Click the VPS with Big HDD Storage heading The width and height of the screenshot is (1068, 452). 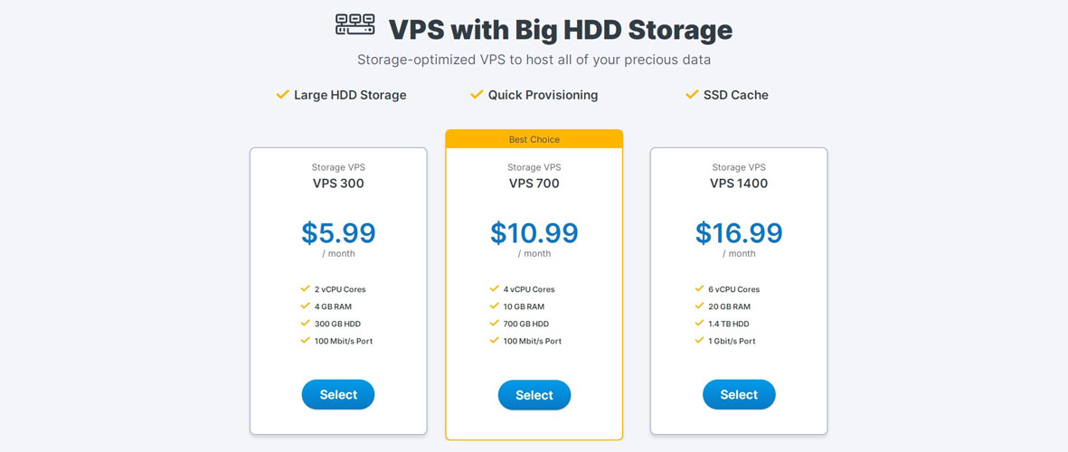561,30
